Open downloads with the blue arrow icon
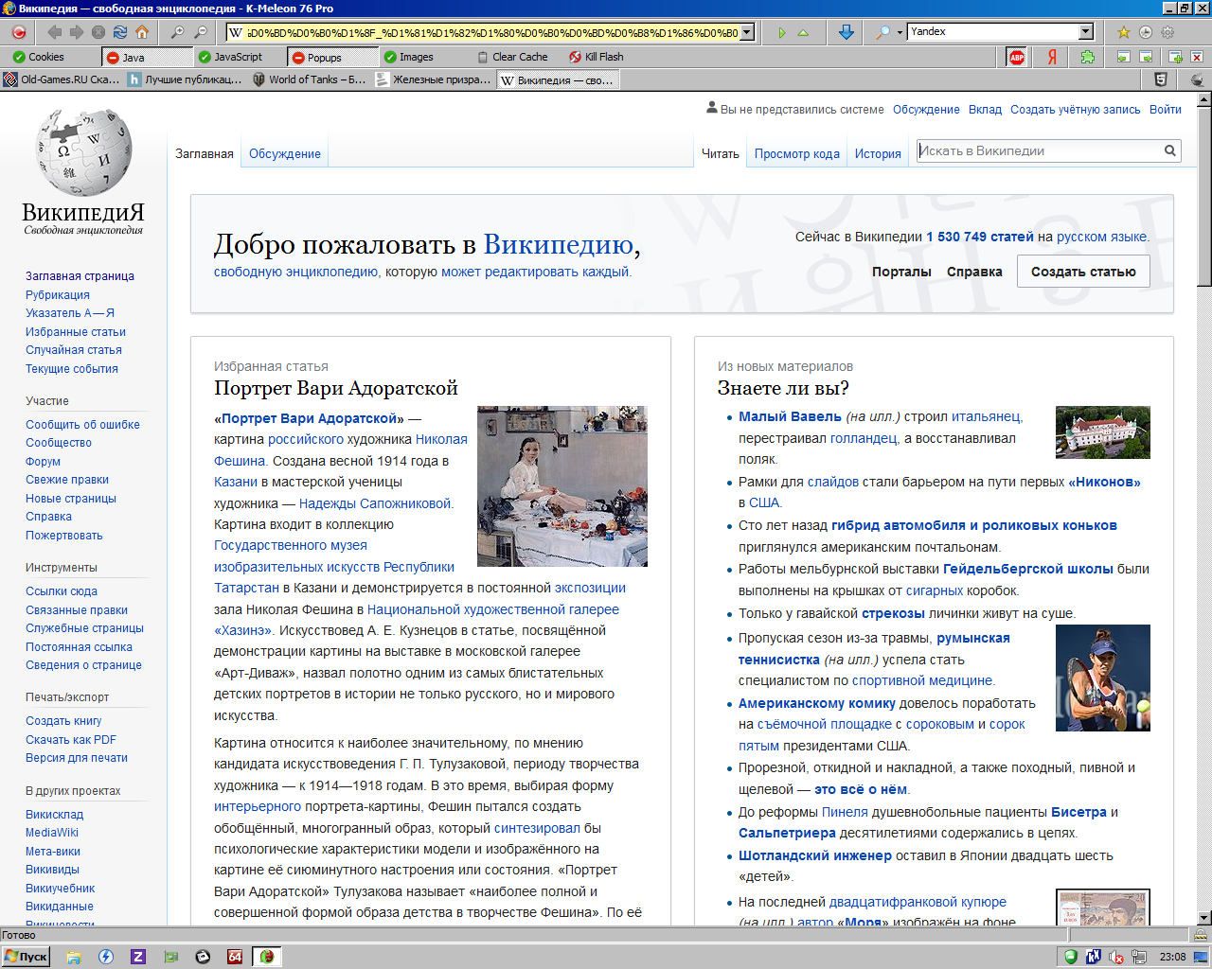This screenshot has height=969, width=1212. click(x=847, y=32)
